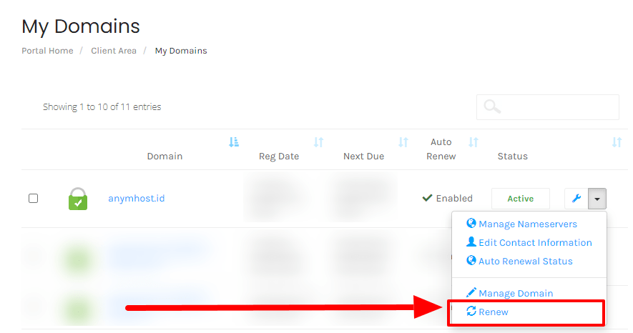The image size is (633, 333).
Task: Click the pencil icon beside Manage Domain
Action: [471, 292]
